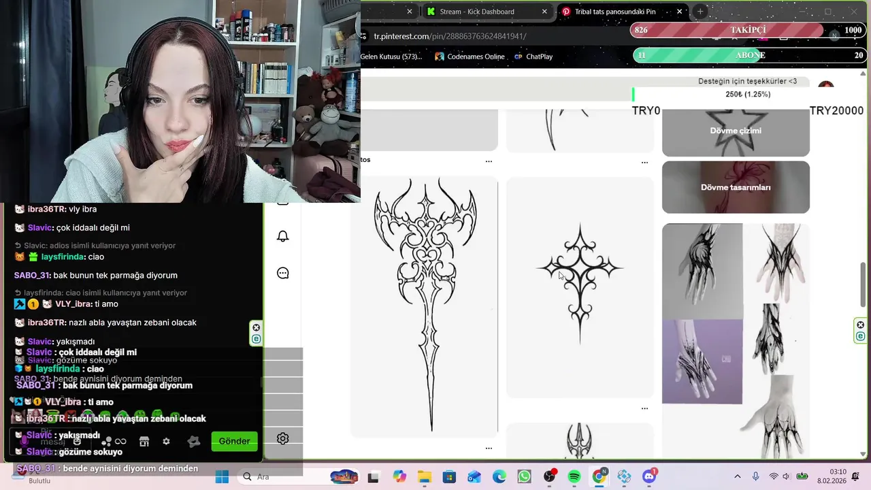
Task: Click the Gönder send button
Action: pos(234,441)
